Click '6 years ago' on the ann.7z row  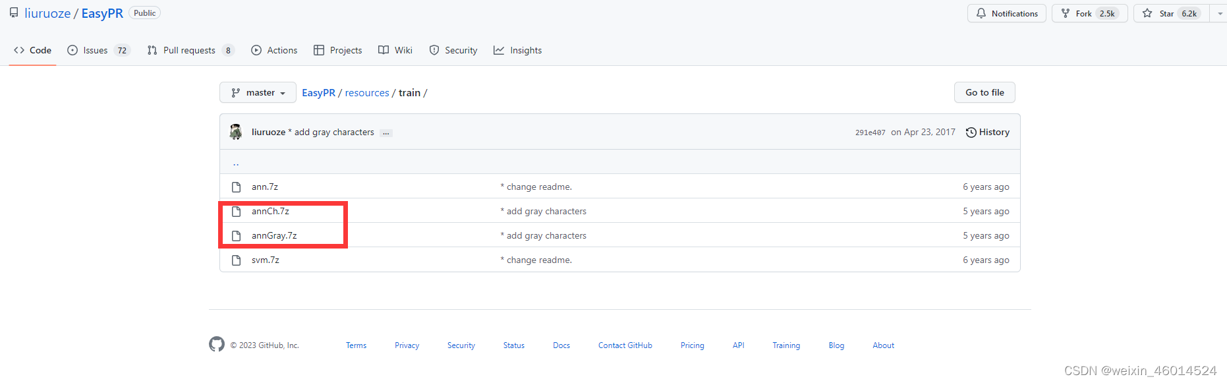(986, 187)
